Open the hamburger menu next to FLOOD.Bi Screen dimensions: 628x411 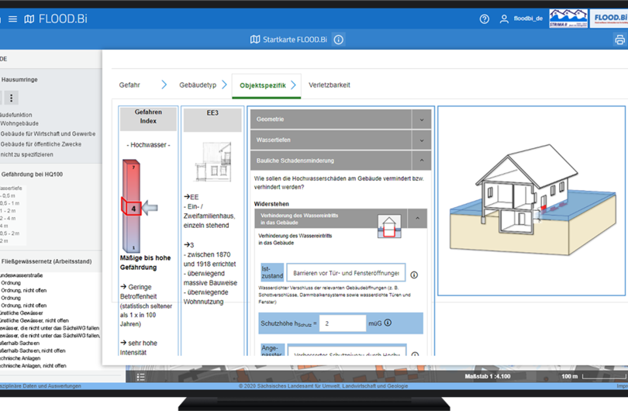point(12,19)
